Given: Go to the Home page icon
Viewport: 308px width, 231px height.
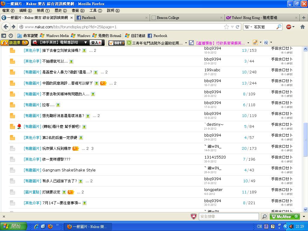Looking at the screenshot, I should [303, 27].
